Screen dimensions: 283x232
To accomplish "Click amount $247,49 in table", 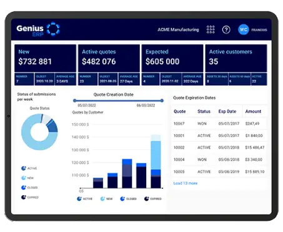I will 252,123.
